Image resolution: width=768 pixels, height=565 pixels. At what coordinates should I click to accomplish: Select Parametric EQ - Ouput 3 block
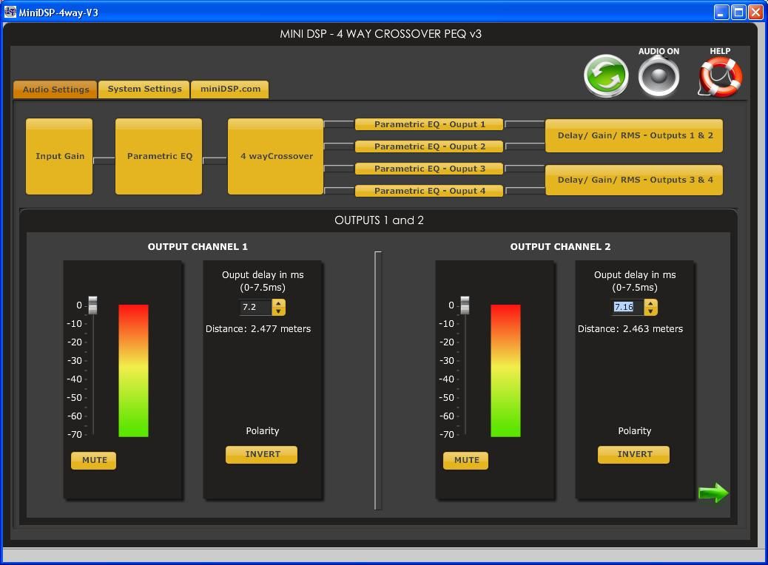[429, 169]
